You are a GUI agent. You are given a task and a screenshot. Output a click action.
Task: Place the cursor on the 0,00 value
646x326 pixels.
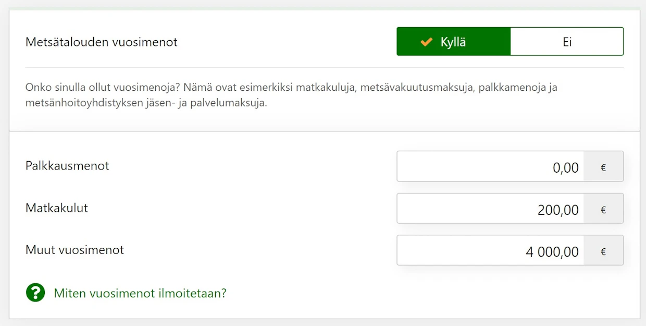[566, 168]
